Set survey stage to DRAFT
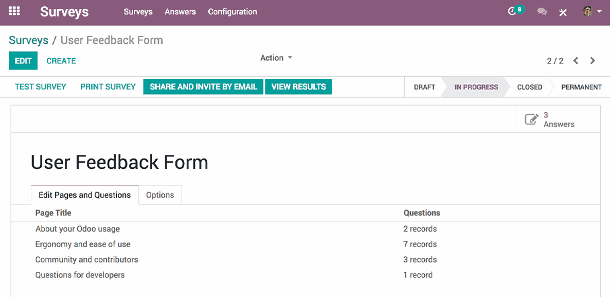610x297 pixels. pyautogui.click(x=423, y=86)
